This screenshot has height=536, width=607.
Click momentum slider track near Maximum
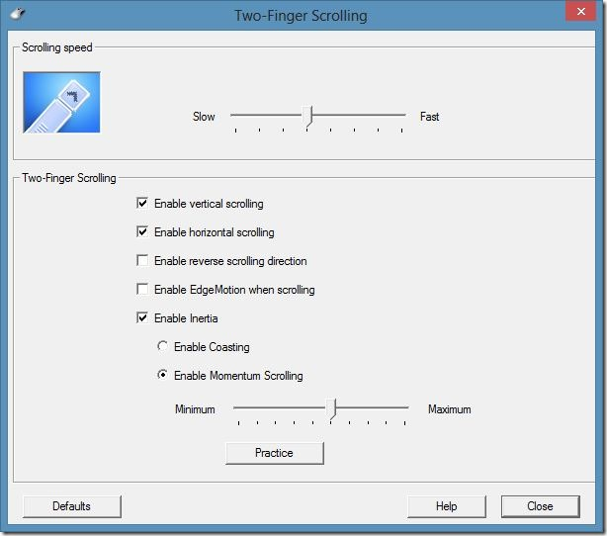point(398,406)
